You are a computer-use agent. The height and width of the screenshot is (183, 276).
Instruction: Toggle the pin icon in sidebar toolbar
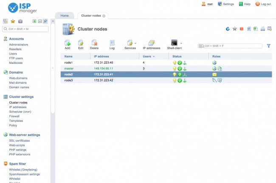pos(45,21)
